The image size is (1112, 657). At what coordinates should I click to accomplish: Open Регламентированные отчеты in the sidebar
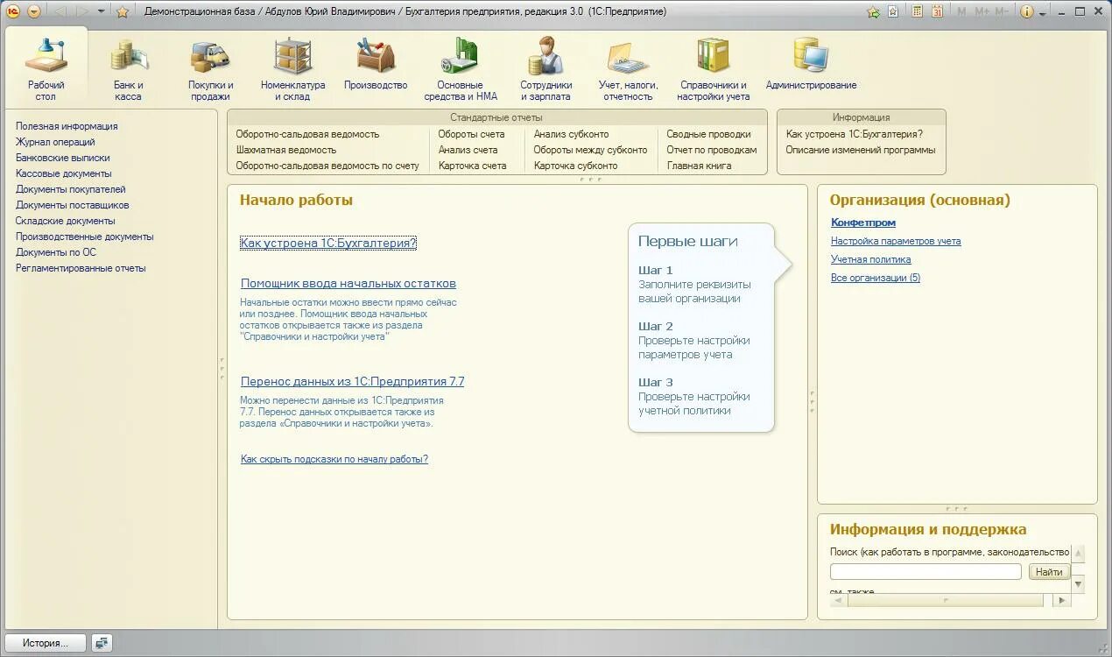(81, 268)
